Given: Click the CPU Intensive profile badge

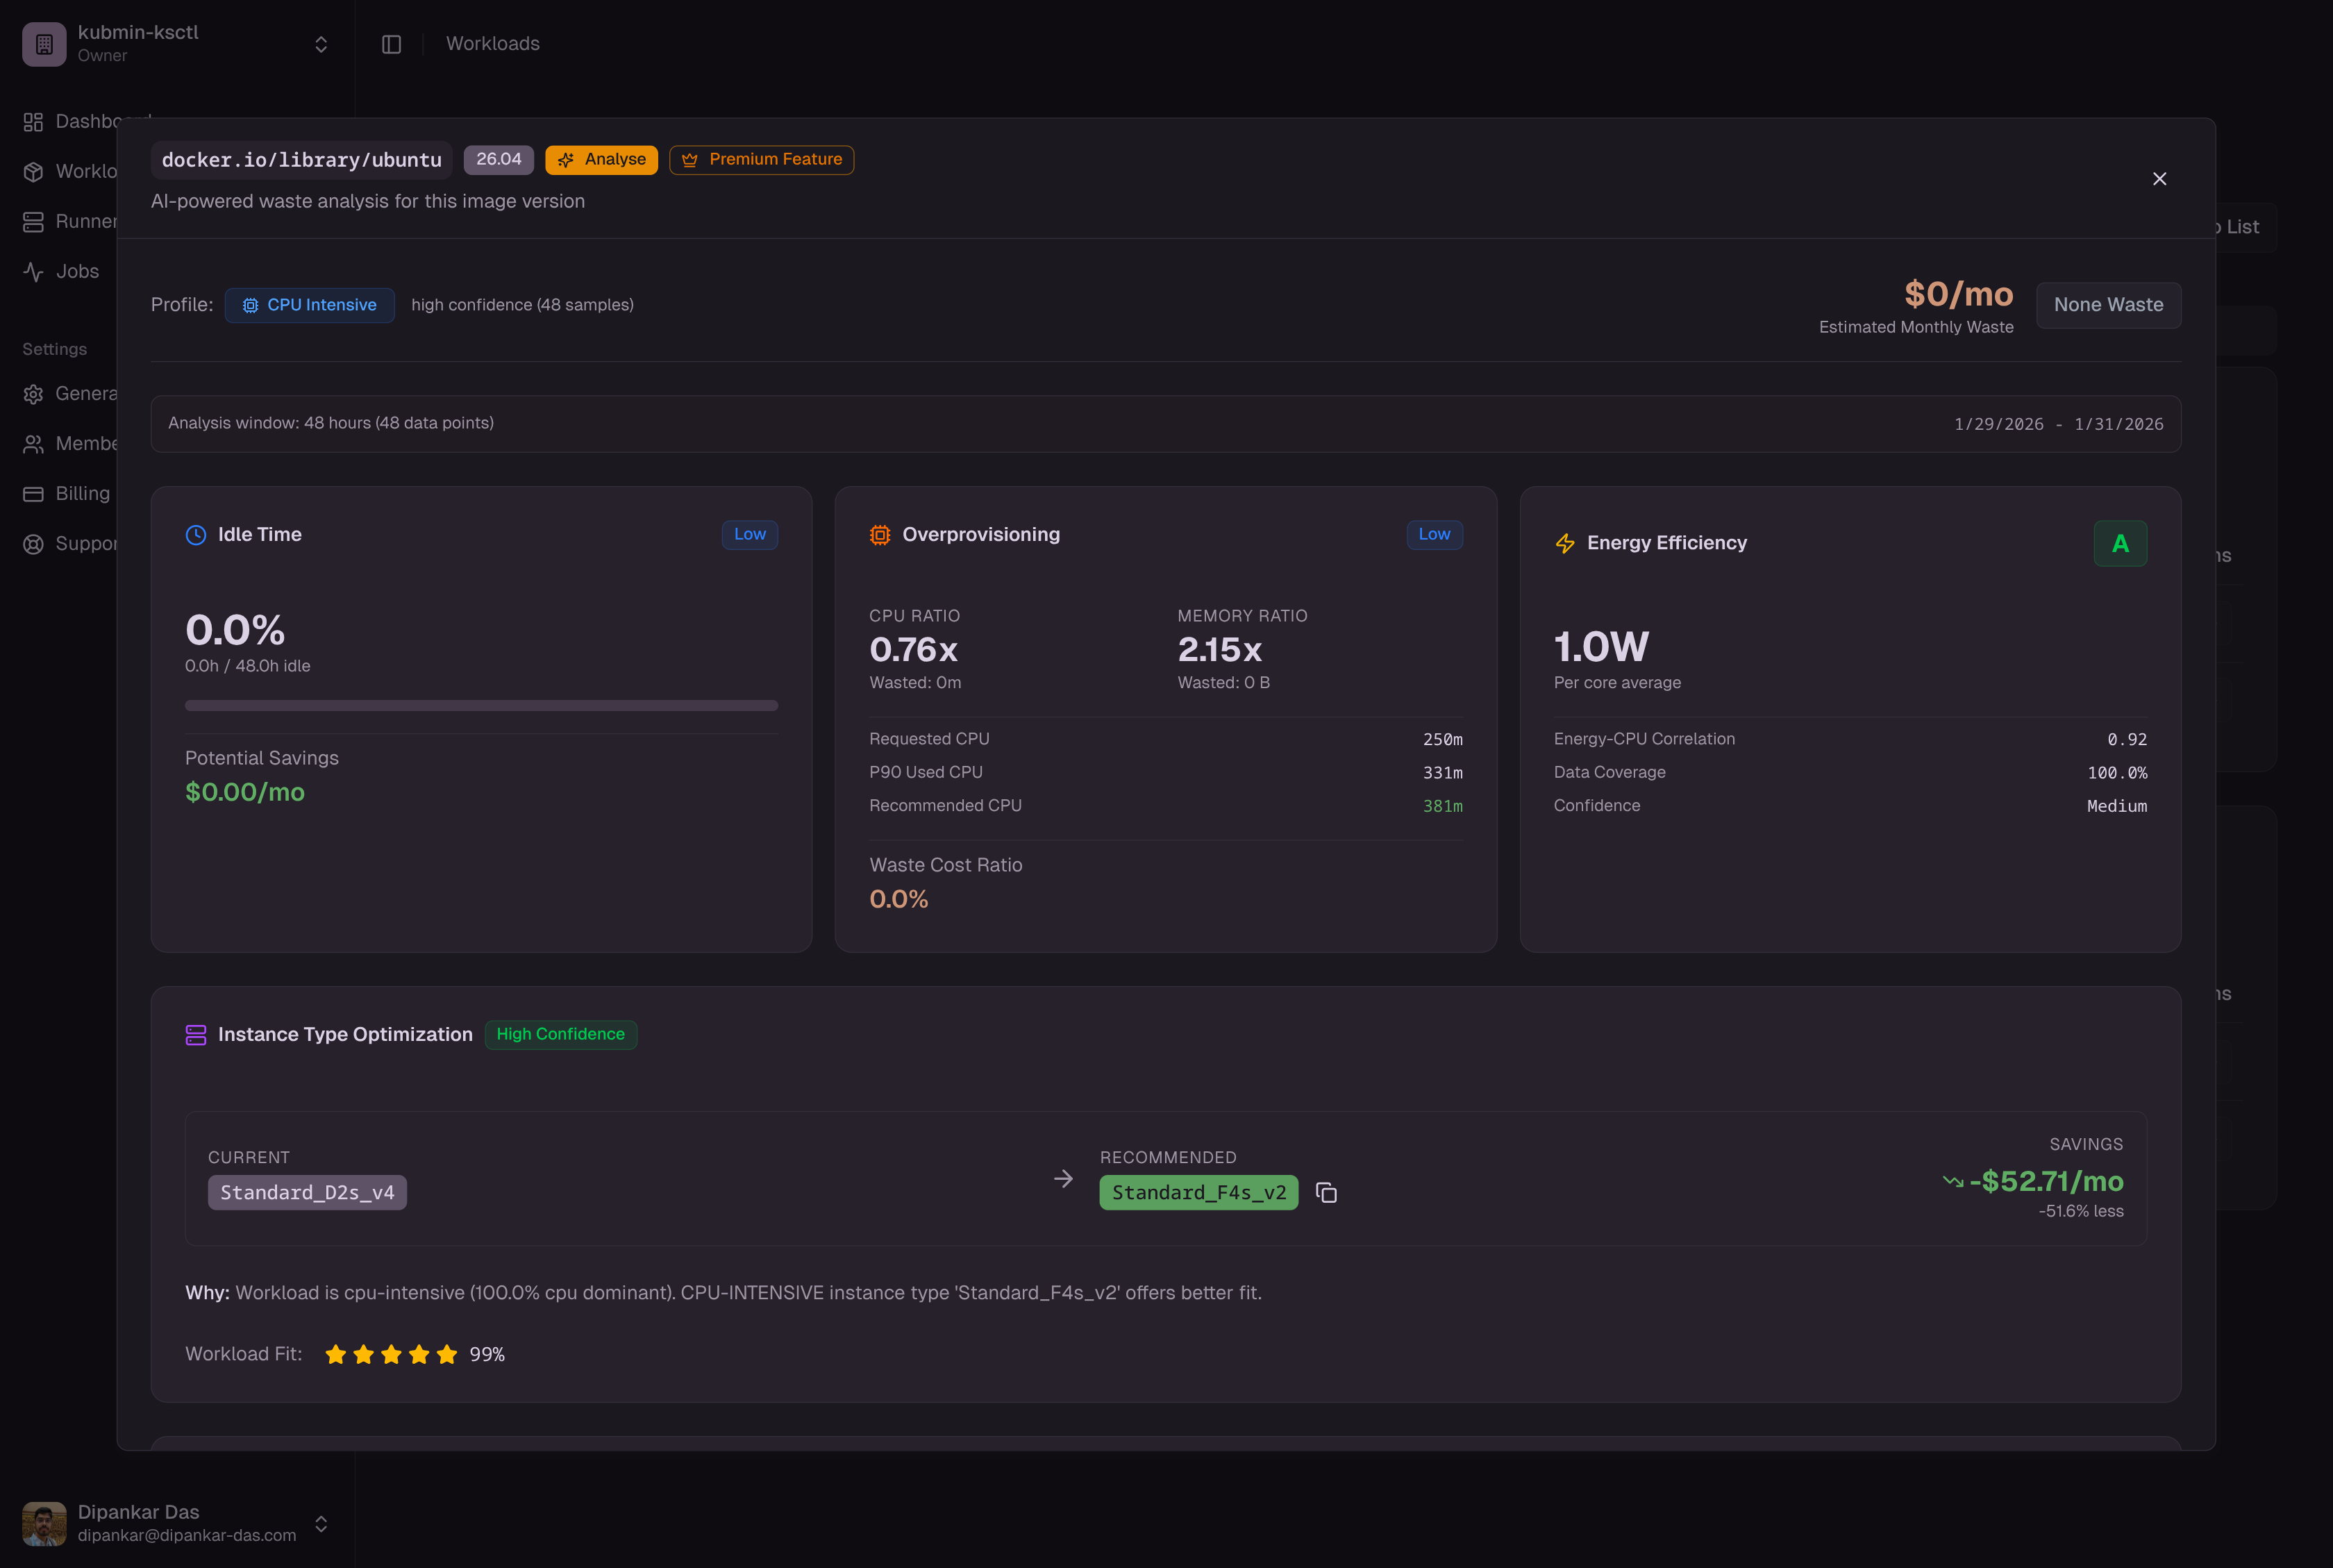Looking at the screenshot, I should pos(309,305).
